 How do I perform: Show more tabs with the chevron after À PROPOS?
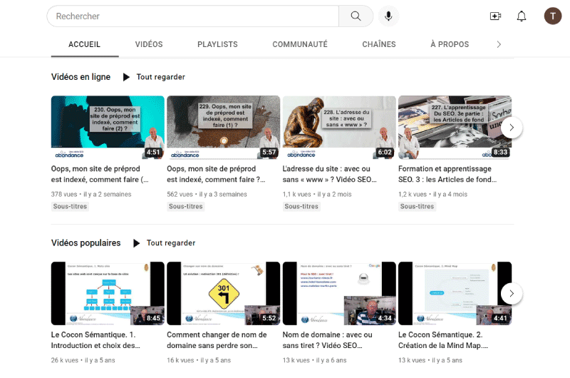coord(499,44)
